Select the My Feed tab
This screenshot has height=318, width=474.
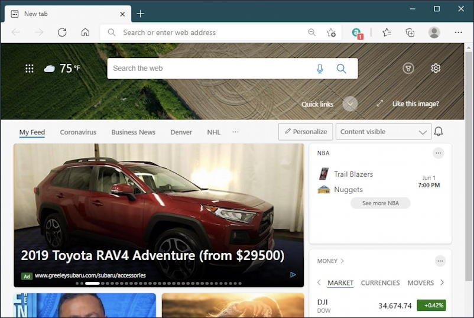pyautogui.click(x=32, y=132)
